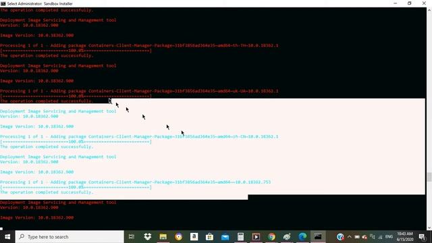The height and width of the screenshot is (243, 432).
Task: Click the console vertical scrollbar thumb
Action: point(429,177)
